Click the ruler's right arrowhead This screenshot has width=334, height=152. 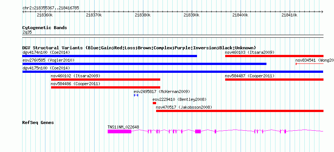(322, 12)
